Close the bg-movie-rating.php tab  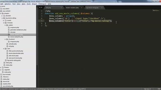pyautogui.click(x=102, y=8)
